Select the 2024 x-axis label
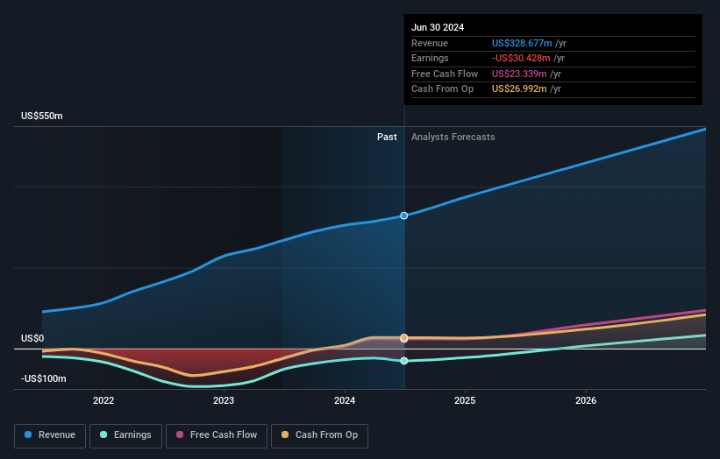Image resolution: width=720 pixels, height=459 pixels. tap(345, 401)
